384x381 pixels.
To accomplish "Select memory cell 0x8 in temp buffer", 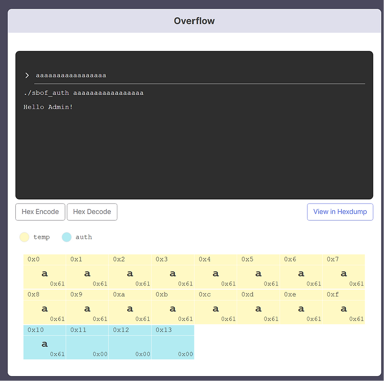I will coord(44,307).
